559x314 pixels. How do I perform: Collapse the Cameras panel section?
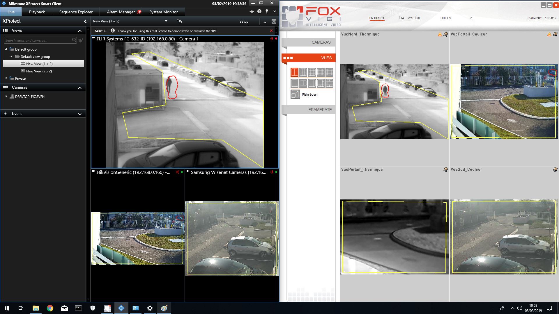point(80,88)
